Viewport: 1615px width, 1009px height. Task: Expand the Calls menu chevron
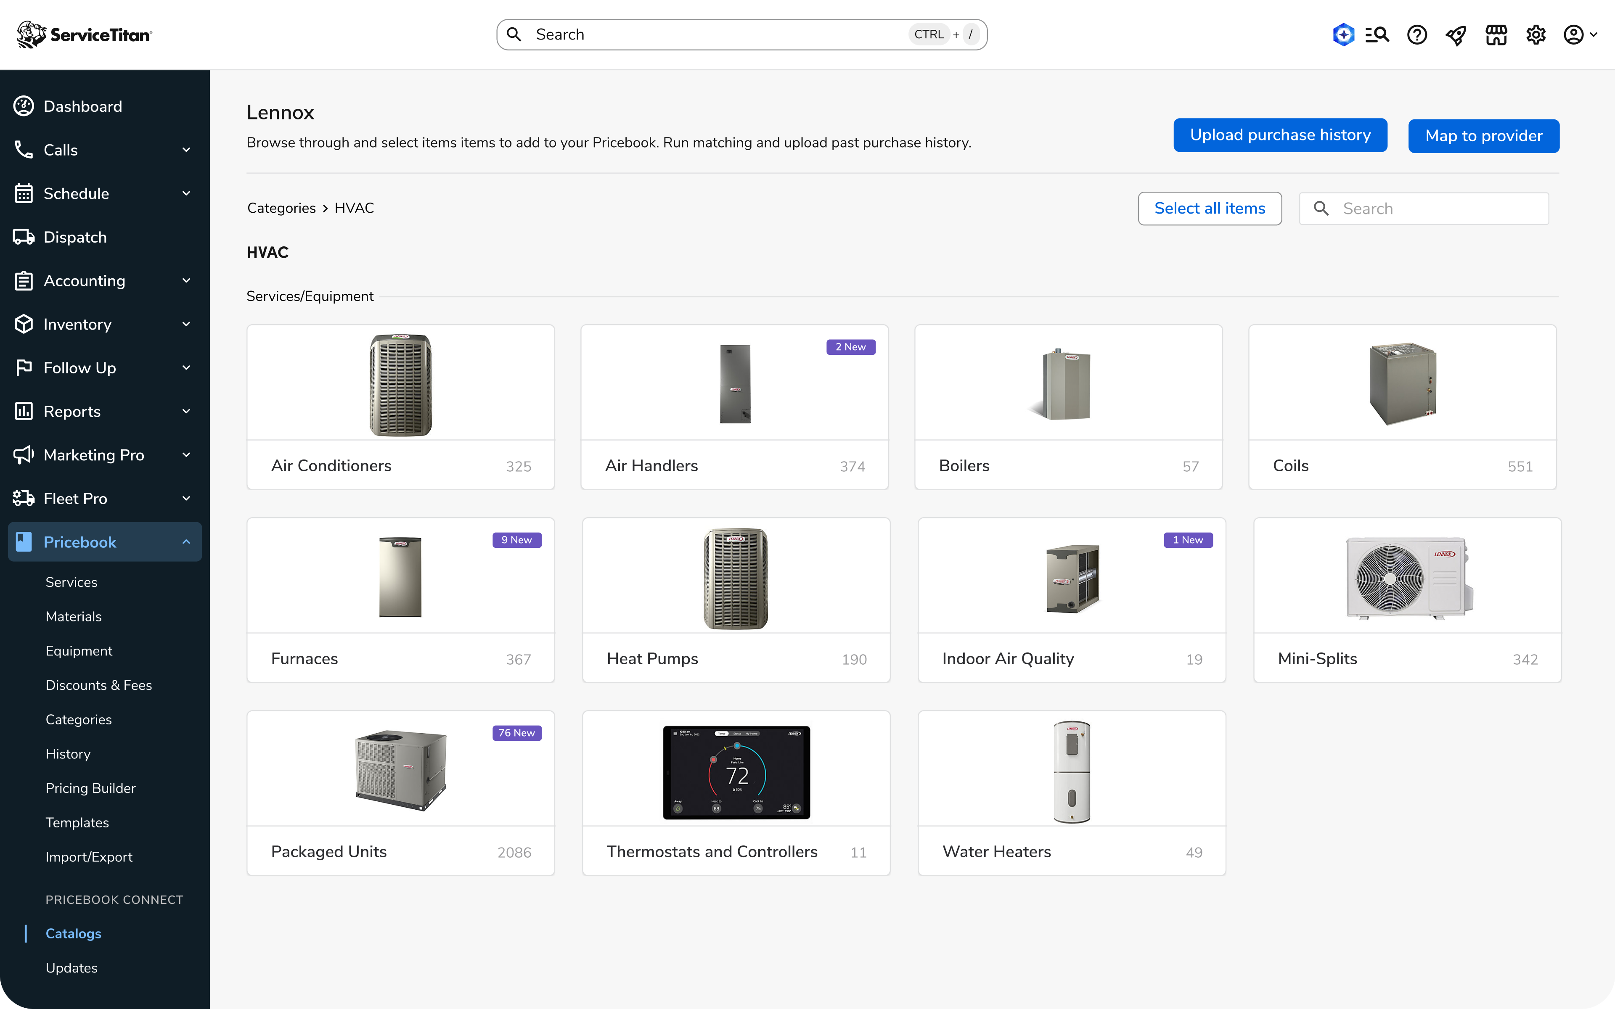point(186,150)
